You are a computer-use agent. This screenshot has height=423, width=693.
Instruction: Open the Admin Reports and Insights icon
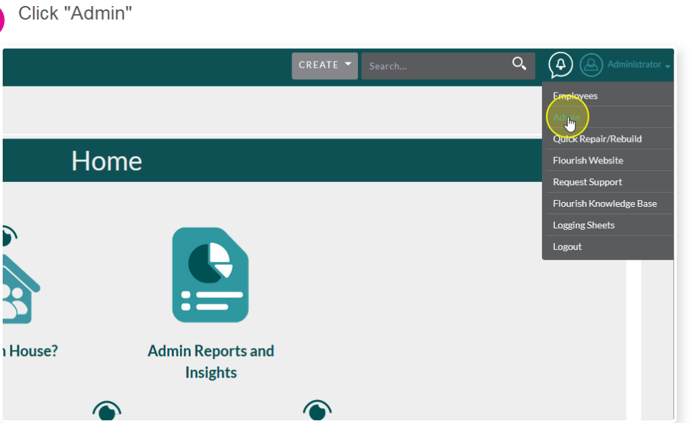coord(210,274)
